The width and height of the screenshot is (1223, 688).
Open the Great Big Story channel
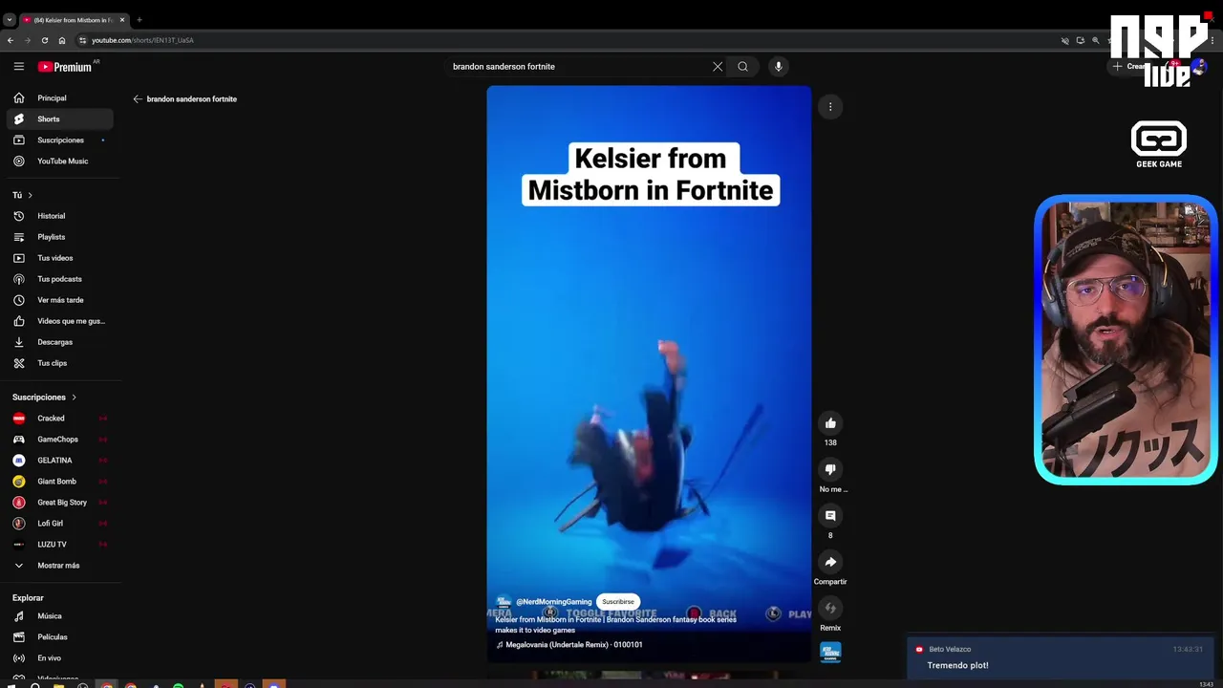pos(59,503)
